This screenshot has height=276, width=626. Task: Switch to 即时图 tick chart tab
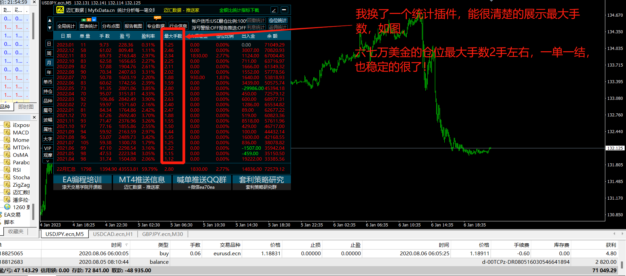coord(26,107)
